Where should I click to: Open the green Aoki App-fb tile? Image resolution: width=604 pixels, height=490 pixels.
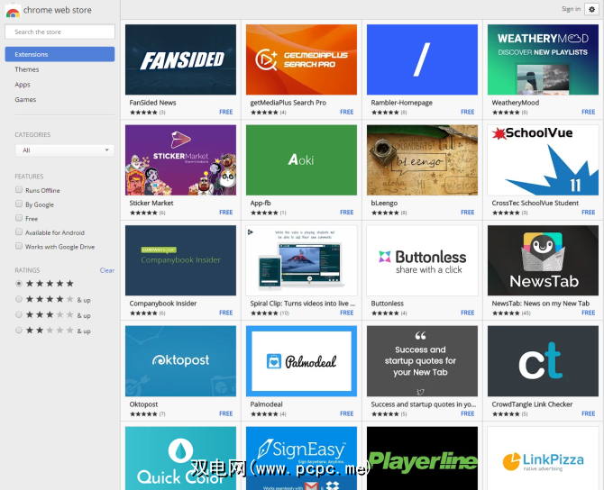coord(301,160)
